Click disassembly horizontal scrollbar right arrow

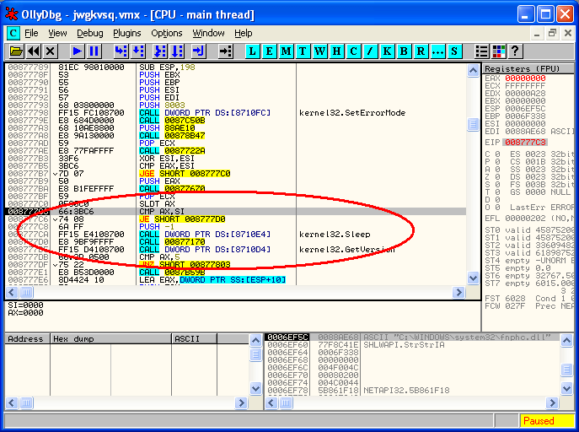(x=458, y=292)
